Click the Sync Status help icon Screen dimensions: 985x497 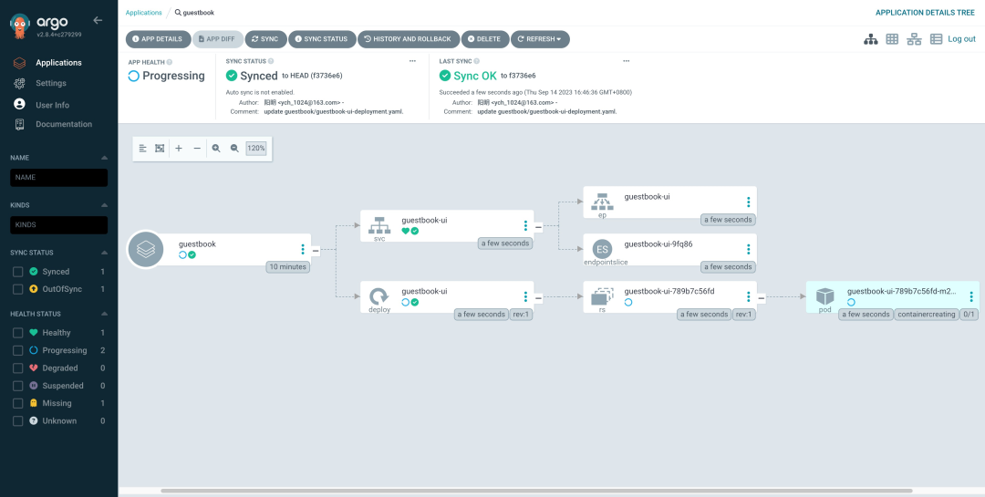pos(272,62)
